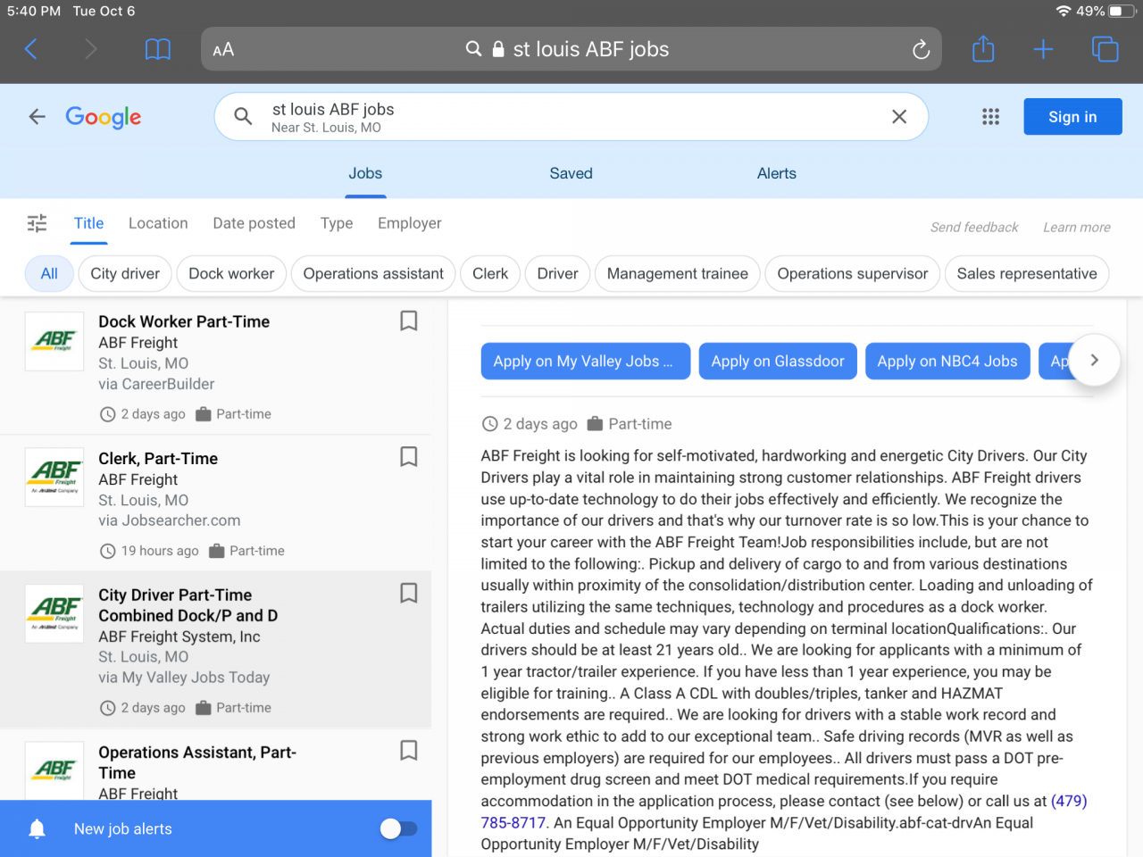Filter by Operations supervisor chip
The height and width of the screenshot is (857, 1143).
click(853, 273)
